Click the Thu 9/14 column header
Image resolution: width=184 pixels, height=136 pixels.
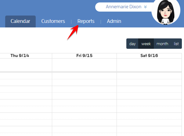point(20,55)
